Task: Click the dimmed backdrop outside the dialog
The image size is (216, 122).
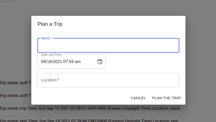Action: (200, 51)
